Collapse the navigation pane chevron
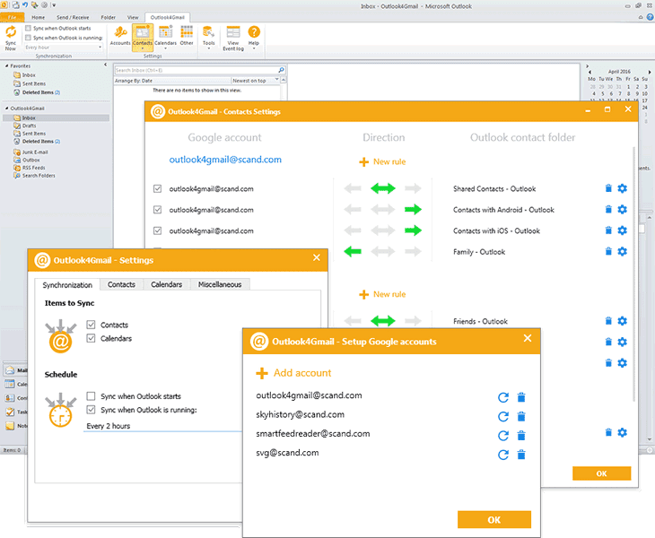Viewport: 655px width, 538px height. pos(105,65)
